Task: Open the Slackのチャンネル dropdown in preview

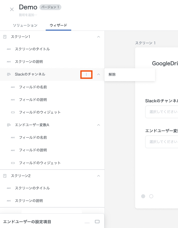Action: (162, 112)
